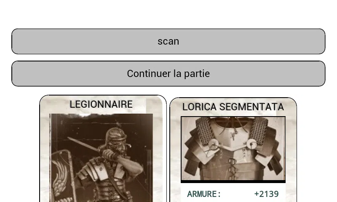Tap the LORICA SEGMENTATA card heading
The width and height of the screenshot is (337, 202).
point(233,107)
